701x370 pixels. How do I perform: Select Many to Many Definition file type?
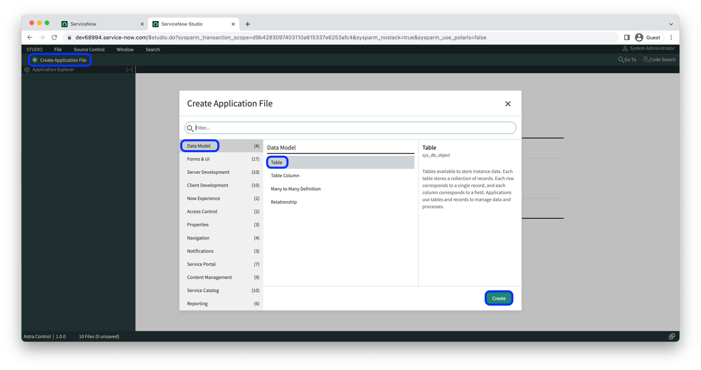tap(341, 189)
